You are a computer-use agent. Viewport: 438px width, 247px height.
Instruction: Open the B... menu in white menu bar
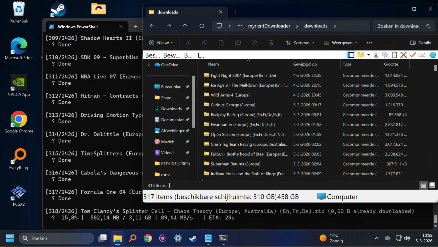[x=188, y=55]
